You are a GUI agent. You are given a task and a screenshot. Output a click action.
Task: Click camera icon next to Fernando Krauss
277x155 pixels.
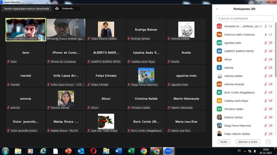click(270, 26)
